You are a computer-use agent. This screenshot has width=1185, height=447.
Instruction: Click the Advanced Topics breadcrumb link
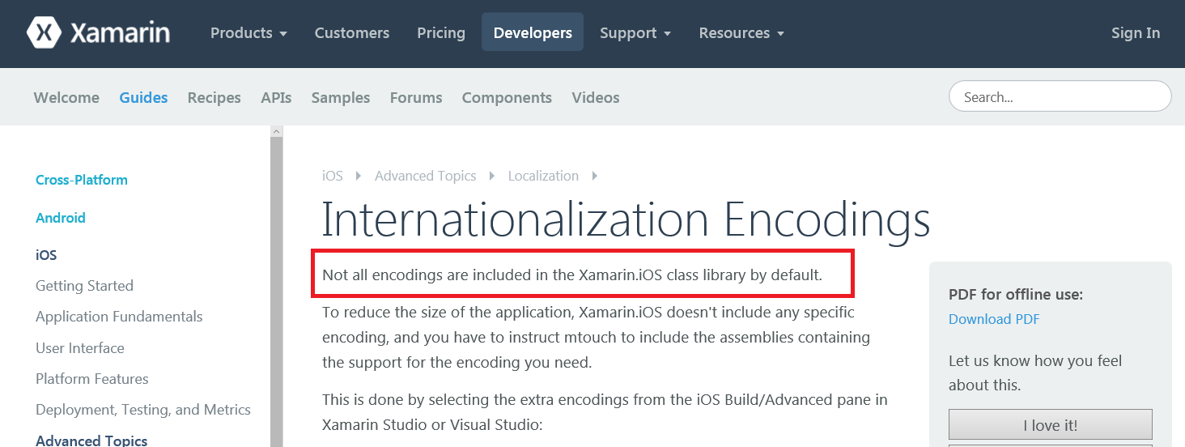pos(426,176)
